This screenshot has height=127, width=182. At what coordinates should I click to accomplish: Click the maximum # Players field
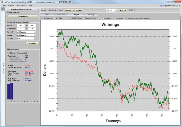(x=32, y=29)
